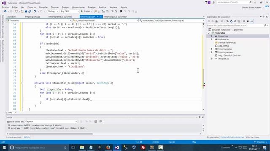Collapse the Tutoriales project node

209,33
